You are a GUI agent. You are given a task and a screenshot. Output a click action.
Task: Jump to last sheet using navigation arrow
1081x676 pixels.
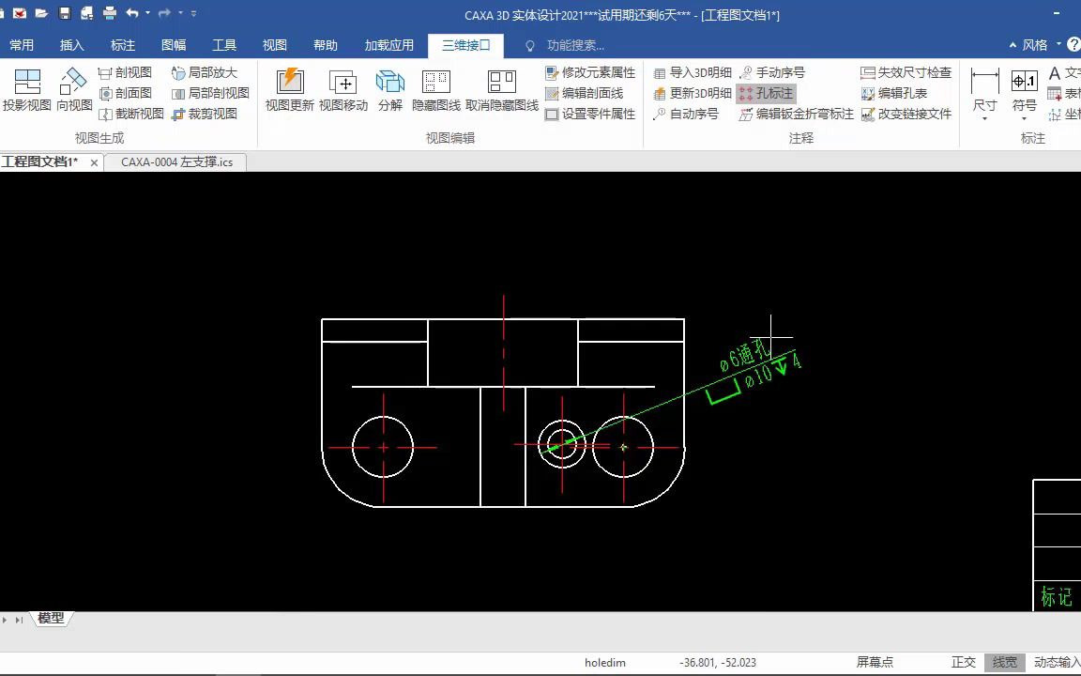click(20, 620)
